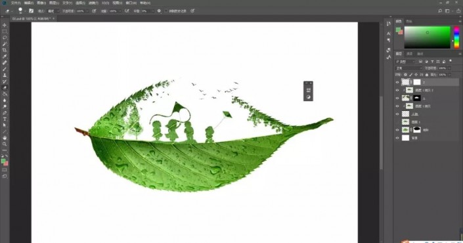463x243 pixels.
Task: Select the Magic Wand tool
Action: coord(5,44)
